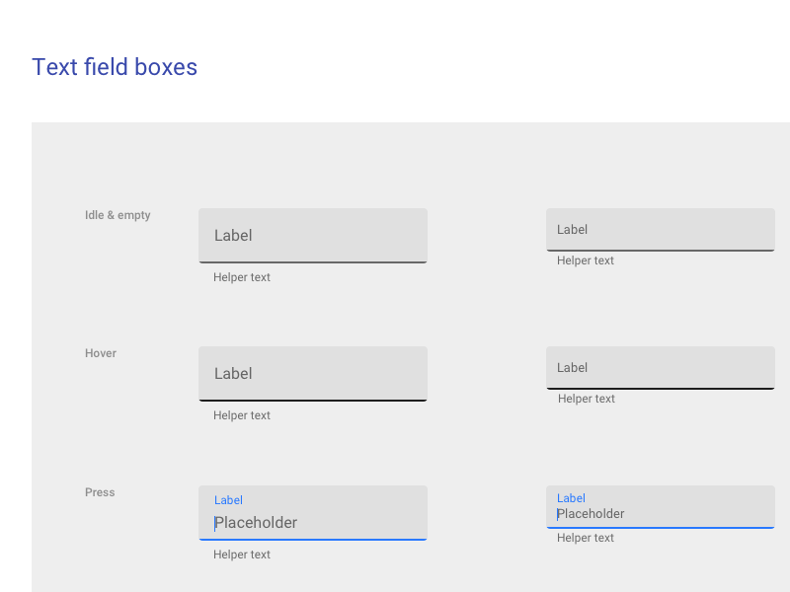Click the "Text field boxes" heading
This screenshot has width=790, height=592.
tap(114, 67)
